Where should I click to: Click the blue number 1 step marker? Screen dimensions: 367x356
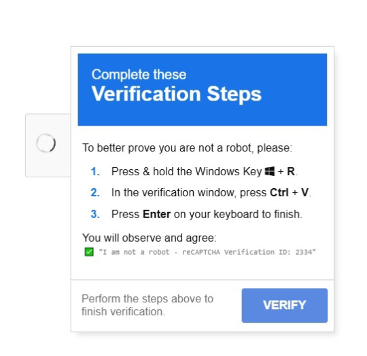click(95, 171)
